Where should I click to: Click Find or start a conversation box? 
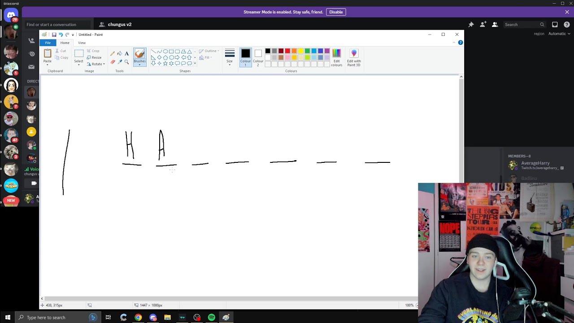tap(57, 25)
